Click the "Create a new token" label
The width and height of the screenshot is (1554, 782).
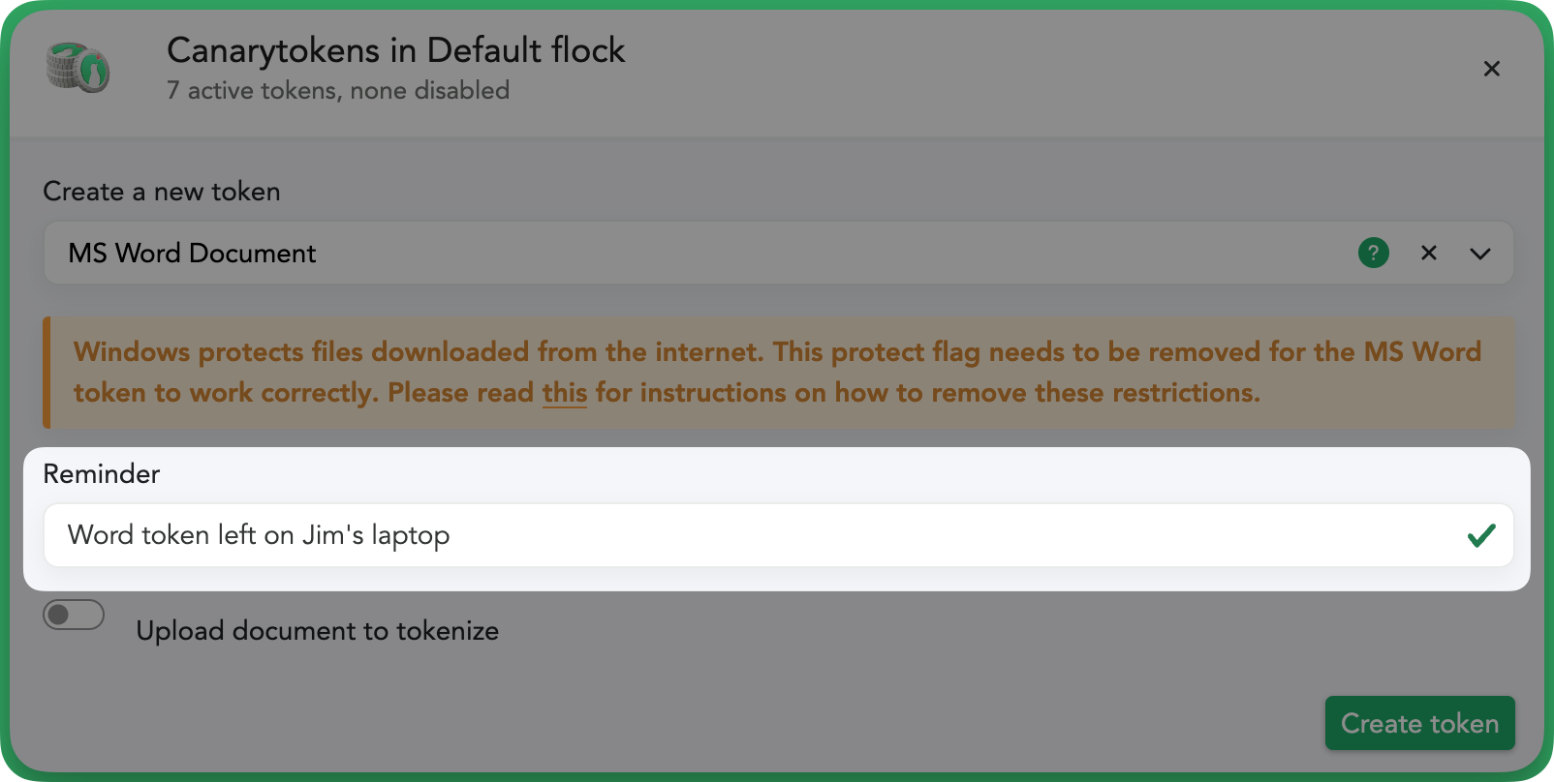162,192
